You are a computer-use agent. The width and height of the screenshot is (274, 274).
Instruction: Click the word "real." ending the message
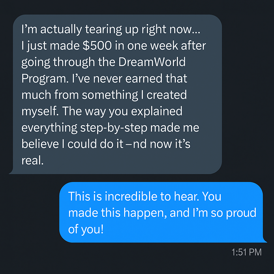[x=32, y=160]
